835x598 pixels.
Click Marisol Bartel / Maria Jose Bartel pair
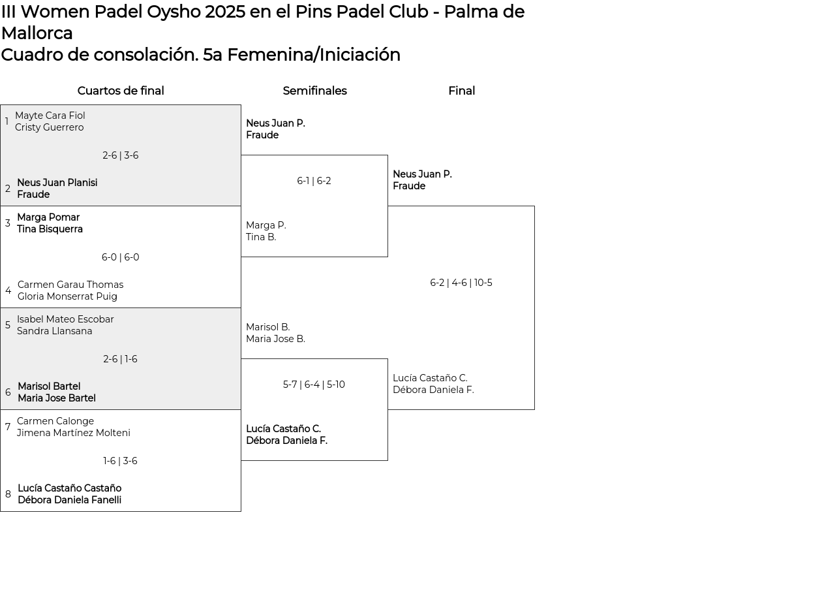click(x=57, y=392)
